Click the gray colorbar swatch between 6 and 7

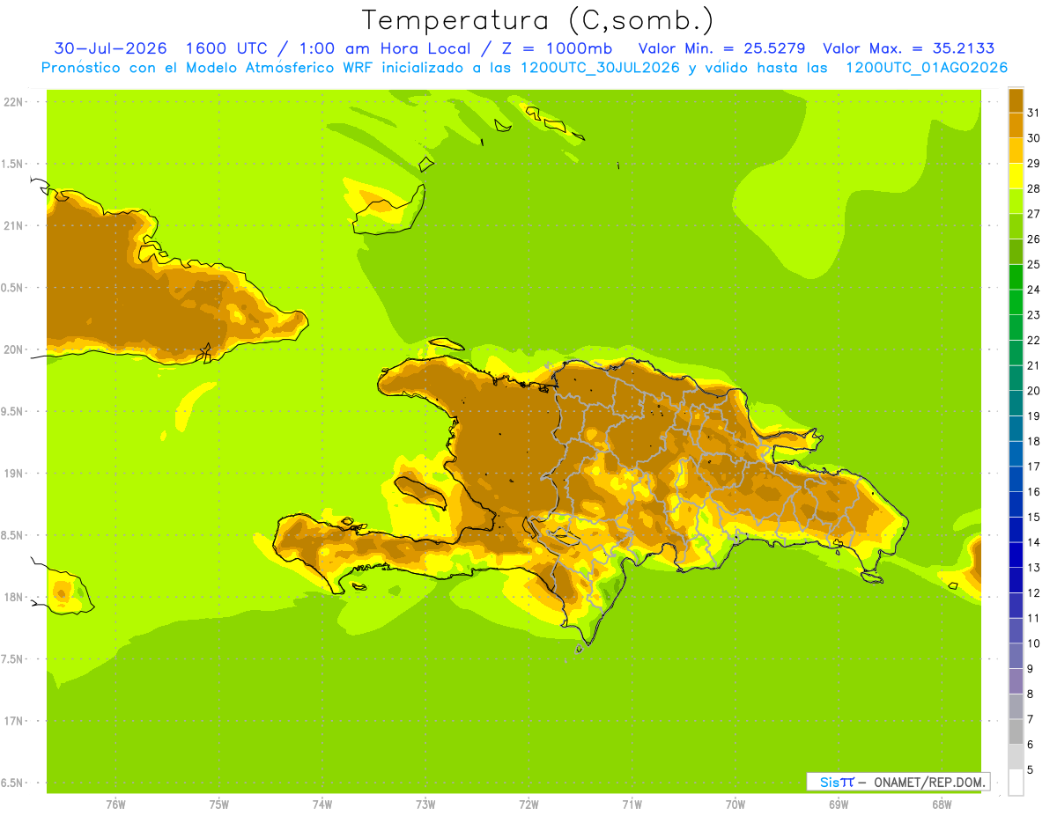click(1016, 731)
